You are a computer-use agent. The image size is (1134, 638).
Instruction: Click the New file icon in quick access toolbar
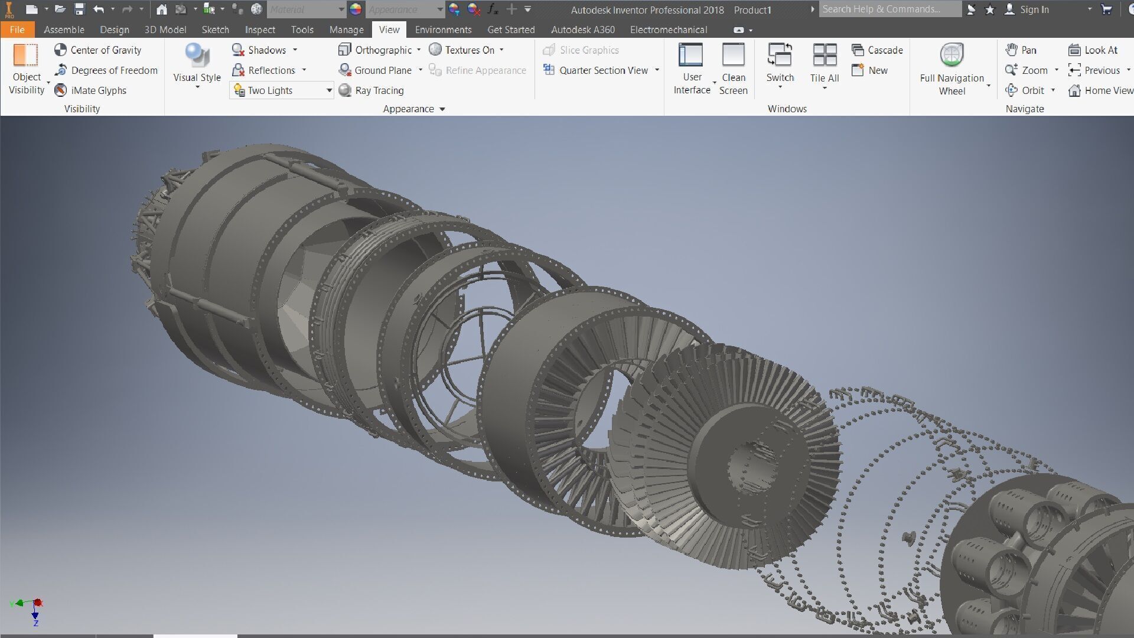point(32,9)
